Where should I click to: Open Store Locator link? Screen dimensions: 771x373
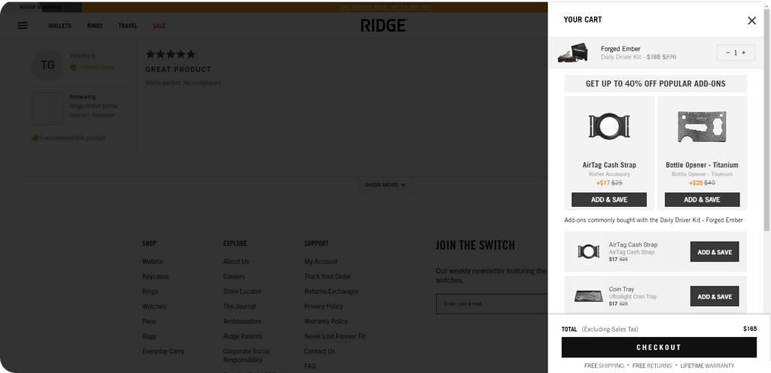click(242, 292)
